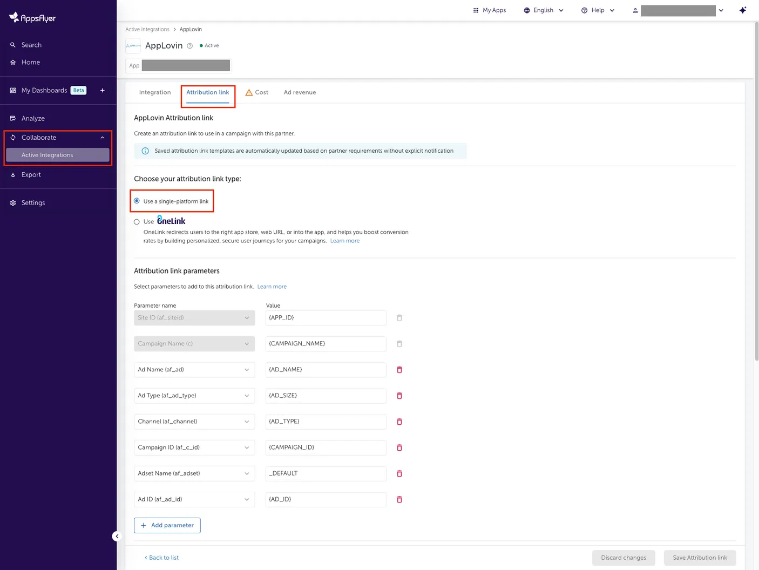Select the single-platform link option
The width and height of the screenshot is (759, 570).
pos(137,201)
